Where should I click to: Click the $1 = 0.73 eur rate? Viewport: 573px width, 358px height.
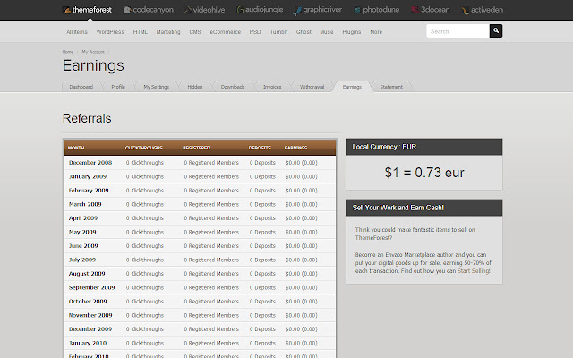424,173
